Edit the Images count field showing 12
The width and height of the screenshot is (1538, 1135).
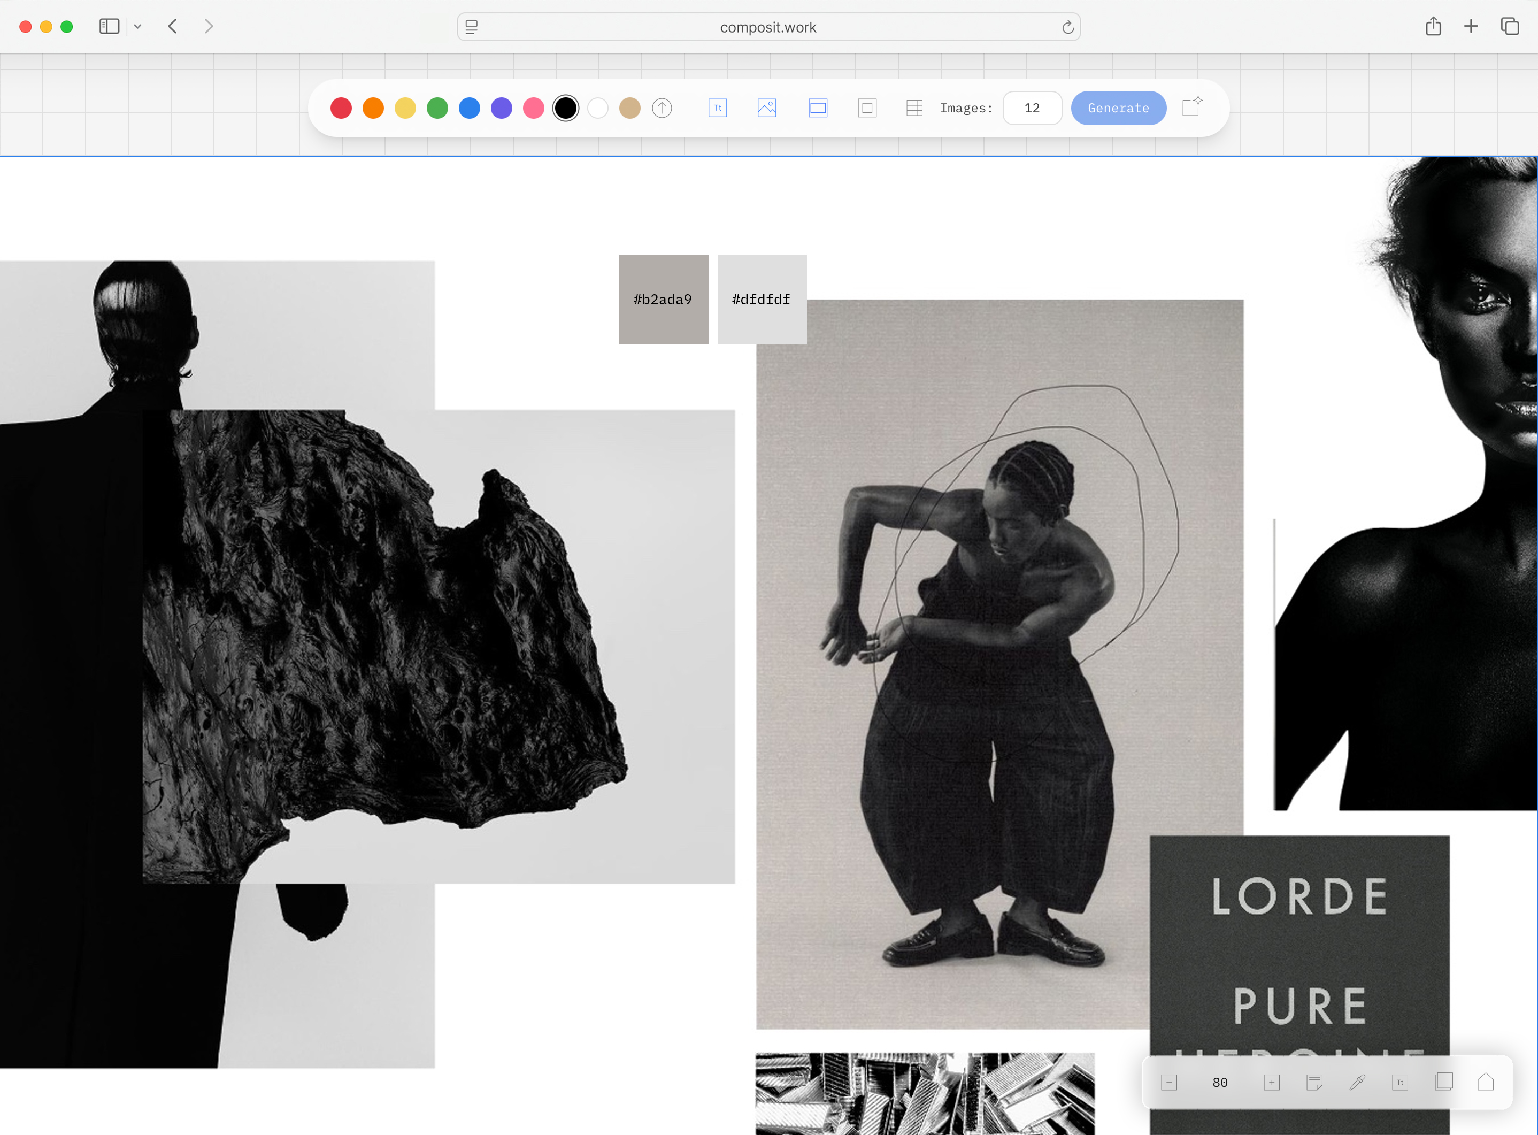[1033, 108]
